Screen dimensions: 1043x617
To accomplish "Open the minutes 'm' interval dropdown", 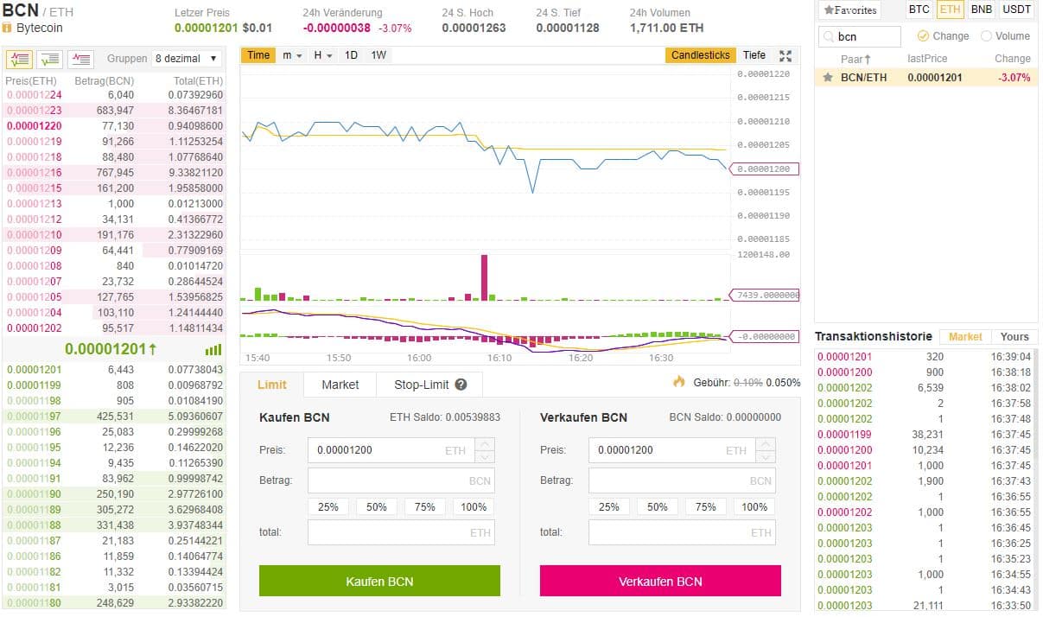I will pyautogui.click(x=292, y=55).
